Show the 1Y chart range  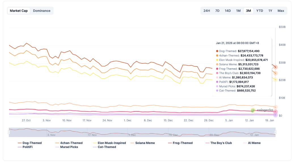(270, 11)
